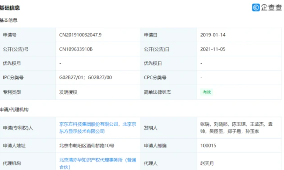Select the agent name 赵天月

click(207, 163)
